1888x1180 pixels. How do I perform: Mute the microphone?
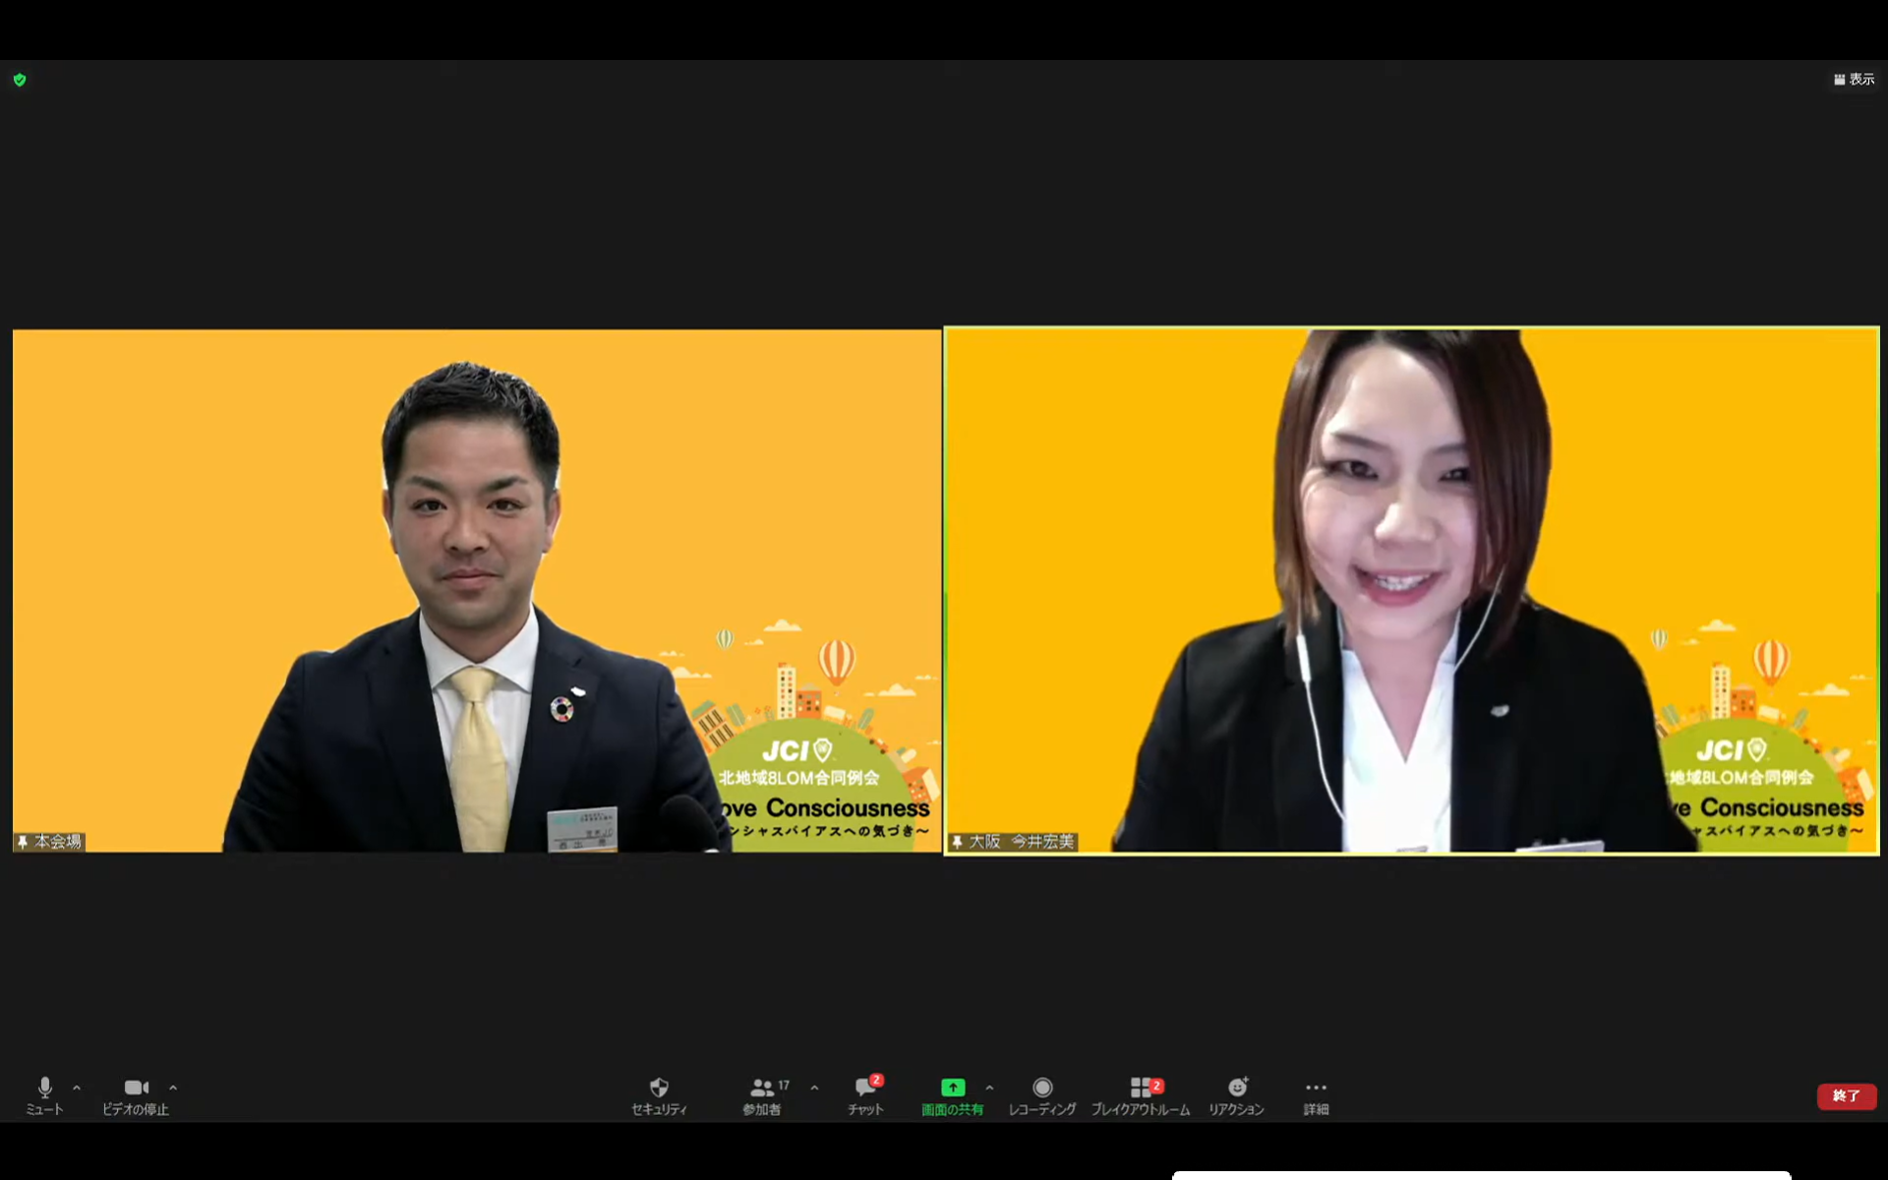coord(44,1093)
